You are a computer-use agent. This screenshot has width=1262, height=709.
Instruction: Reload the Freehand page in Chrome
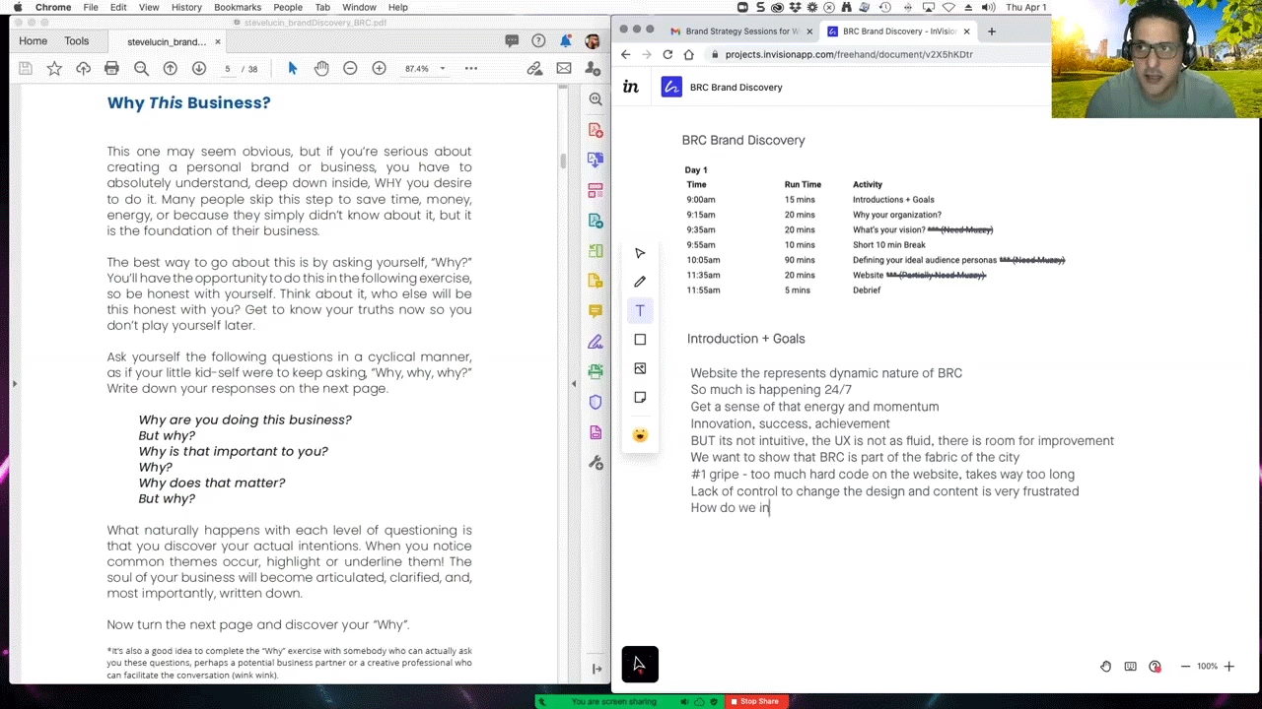click(x=667, y=54)
